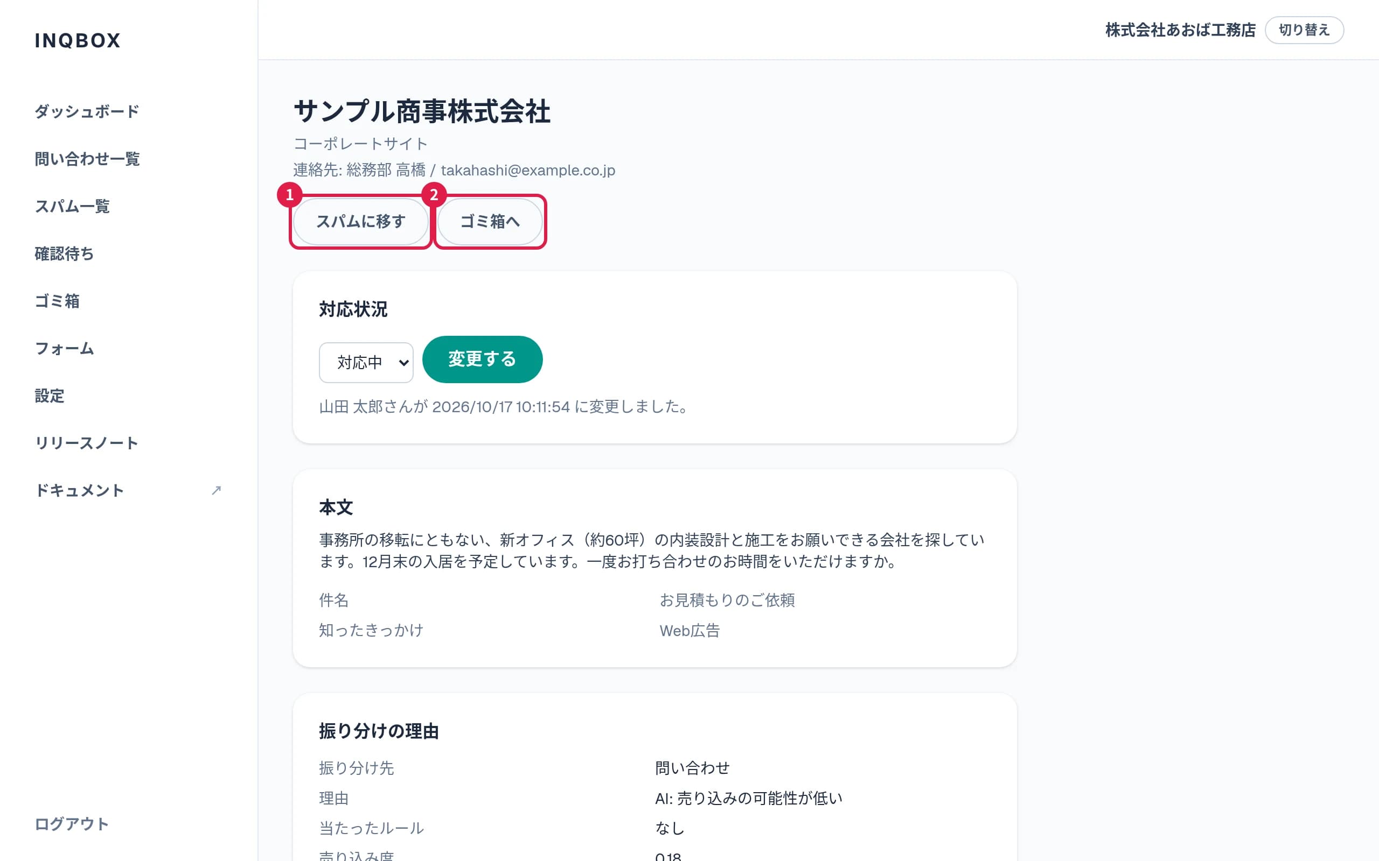Click the 対応状況 heading

[x=353, y=309]
